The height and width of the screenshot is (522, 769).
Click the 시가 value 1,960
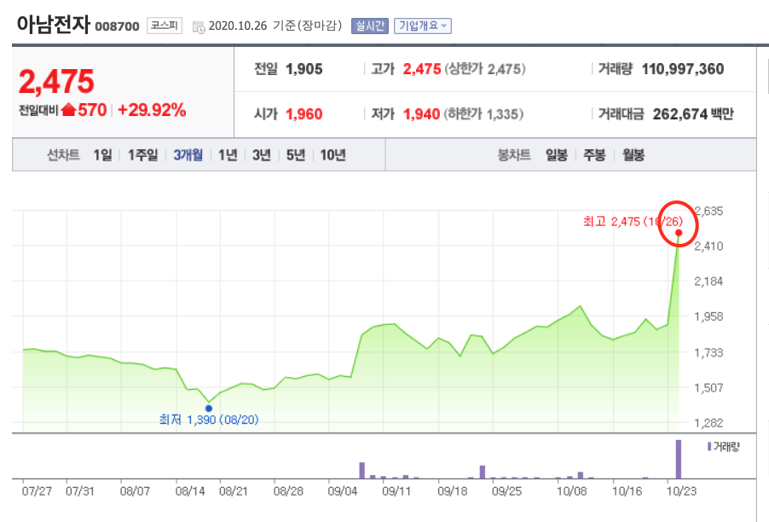coord(304,114)
